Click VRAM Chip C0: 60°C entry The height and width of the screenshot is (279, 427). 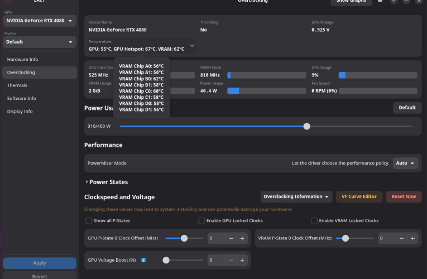click(x=141, y=91)
